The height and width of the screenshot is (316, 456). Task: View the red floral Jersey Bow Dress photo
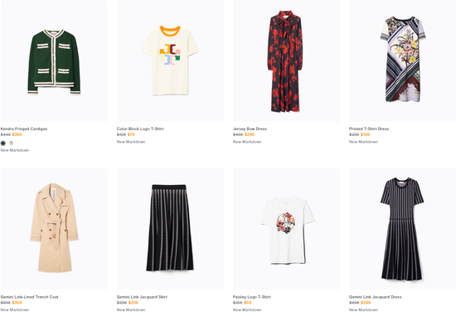pos(286,61)
